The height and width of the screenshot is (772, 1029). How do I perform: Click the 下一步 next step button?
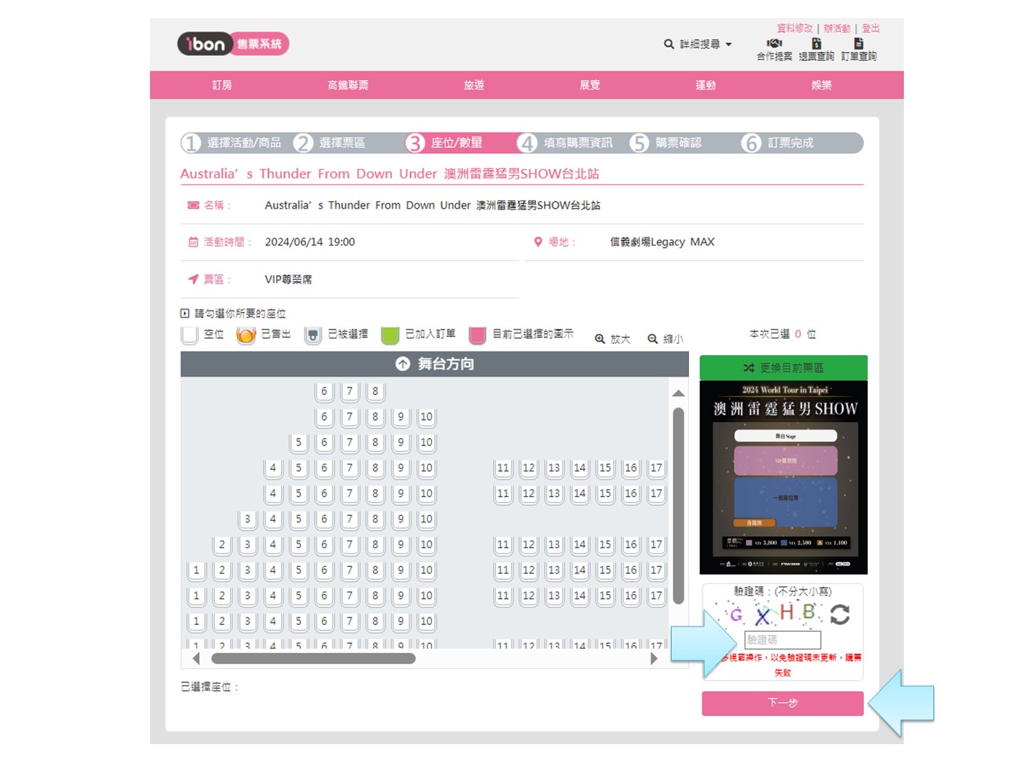782,703
